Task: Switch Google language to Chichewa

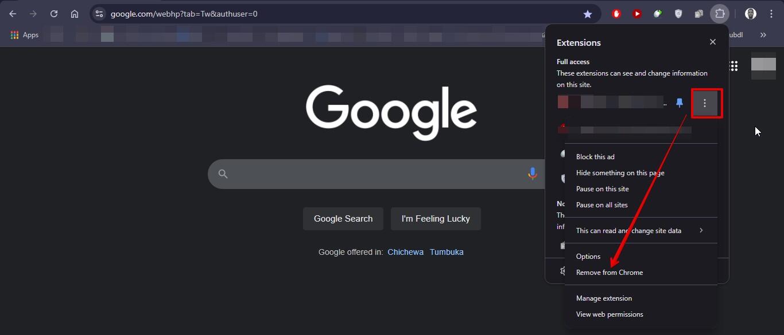Action: point(405,252)
